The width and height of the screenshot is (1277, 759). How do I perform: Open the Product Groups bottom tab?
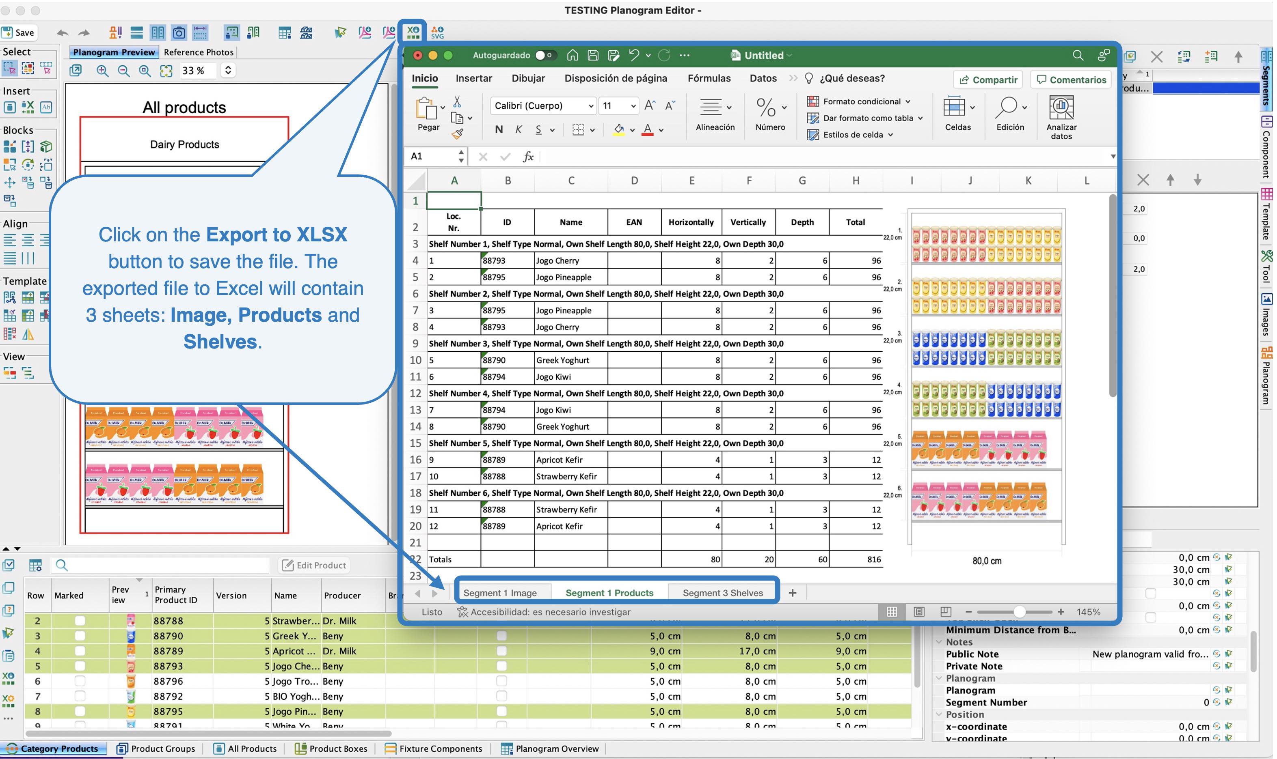coord(156,748)
